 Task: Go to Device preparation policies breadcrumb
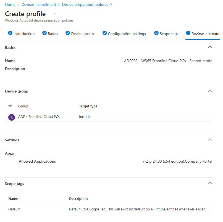(x=85, y=5)
